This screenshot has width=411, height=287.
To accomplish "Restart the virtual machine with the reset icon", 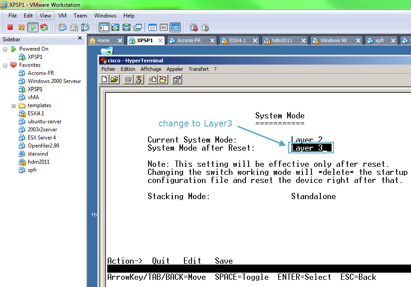I will pyautogui.click(x=43, y=27).
